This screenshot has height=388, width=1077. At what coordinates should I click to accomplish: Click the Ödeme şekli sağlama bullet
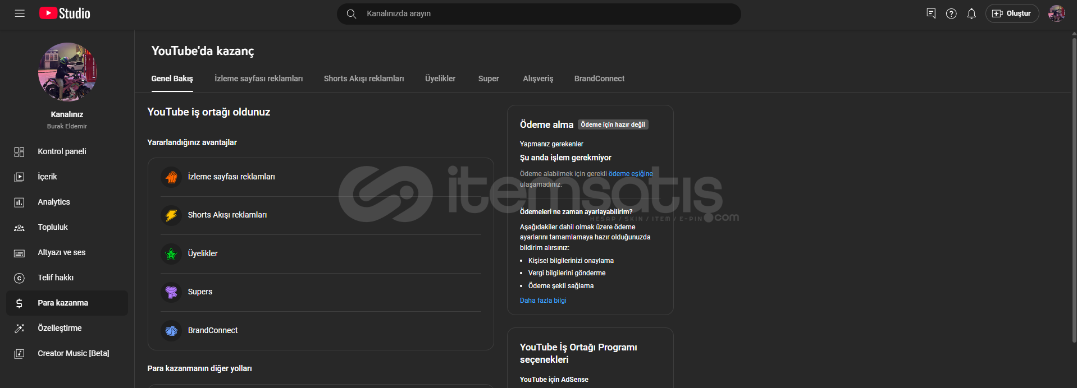pos(561,286)
